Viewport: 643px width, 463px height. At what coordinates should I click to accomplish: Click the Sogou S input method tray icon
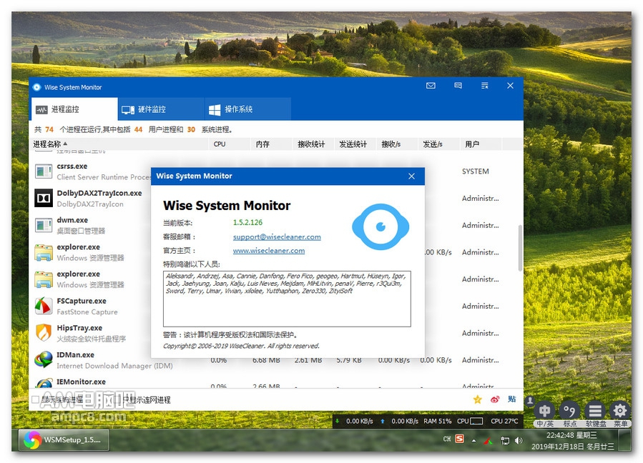click(460, 439)
